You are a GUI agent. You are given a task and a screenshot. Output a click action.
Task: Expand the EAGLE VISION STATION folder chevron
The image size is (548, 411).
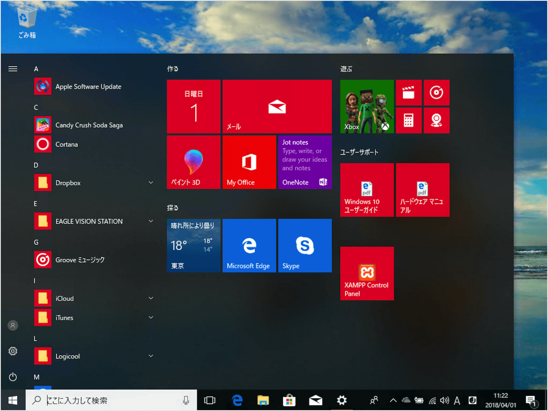[x=151, y=221]
